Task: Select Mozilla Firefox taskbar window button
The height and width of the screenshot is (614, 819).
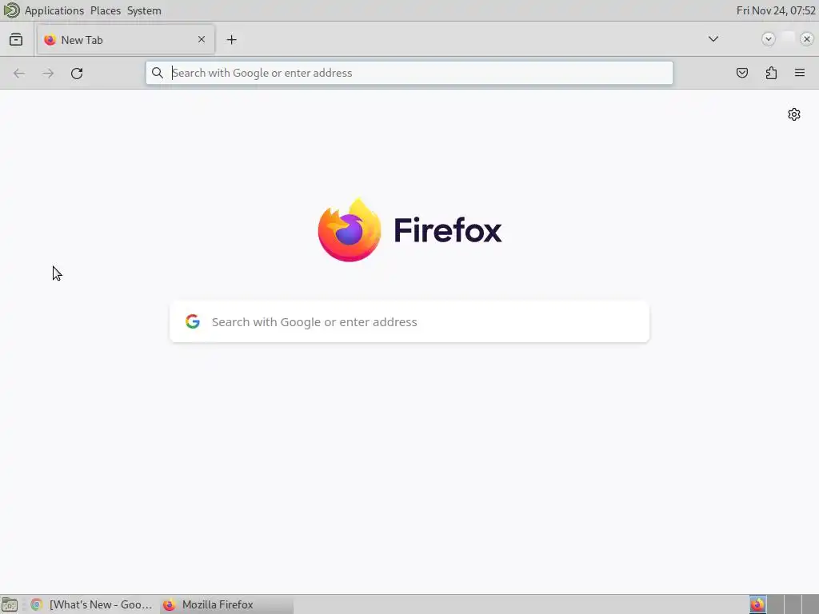Action: tap(226, 604)
